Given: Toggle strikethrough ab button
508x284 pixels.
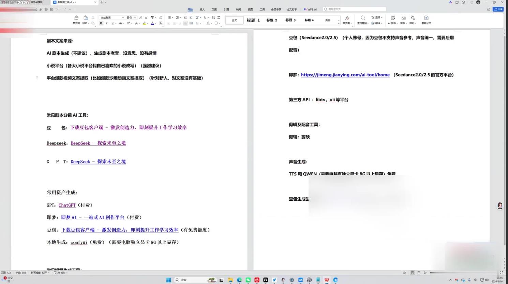Looking at the screenshot, I should click(120, 23).
